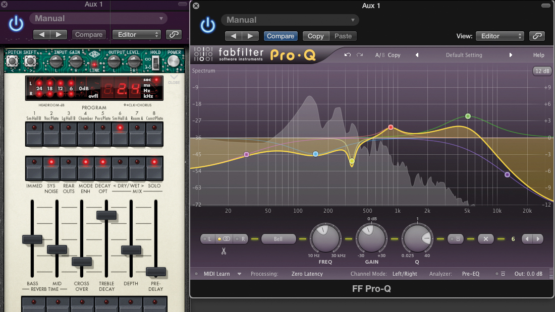
Task: Toggle the REAR OUTS button
Action: click(x=69, y=168)
